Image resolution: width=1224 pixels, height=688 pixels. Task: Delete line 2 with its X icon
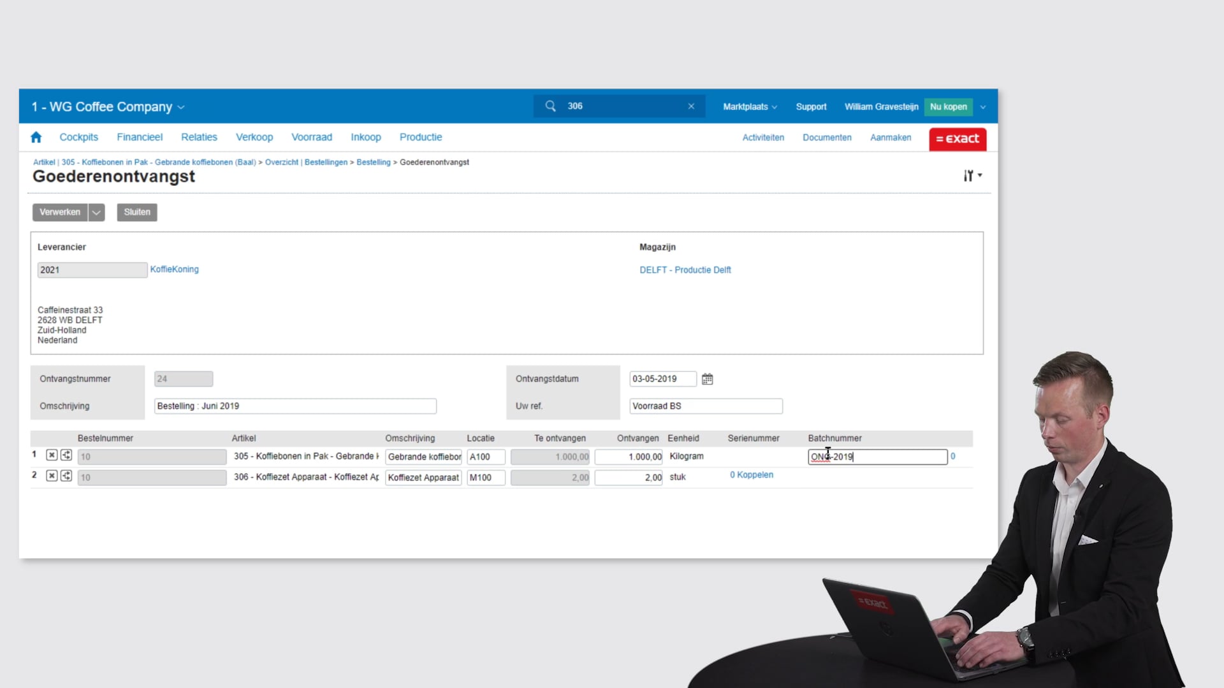coord(52,476)
